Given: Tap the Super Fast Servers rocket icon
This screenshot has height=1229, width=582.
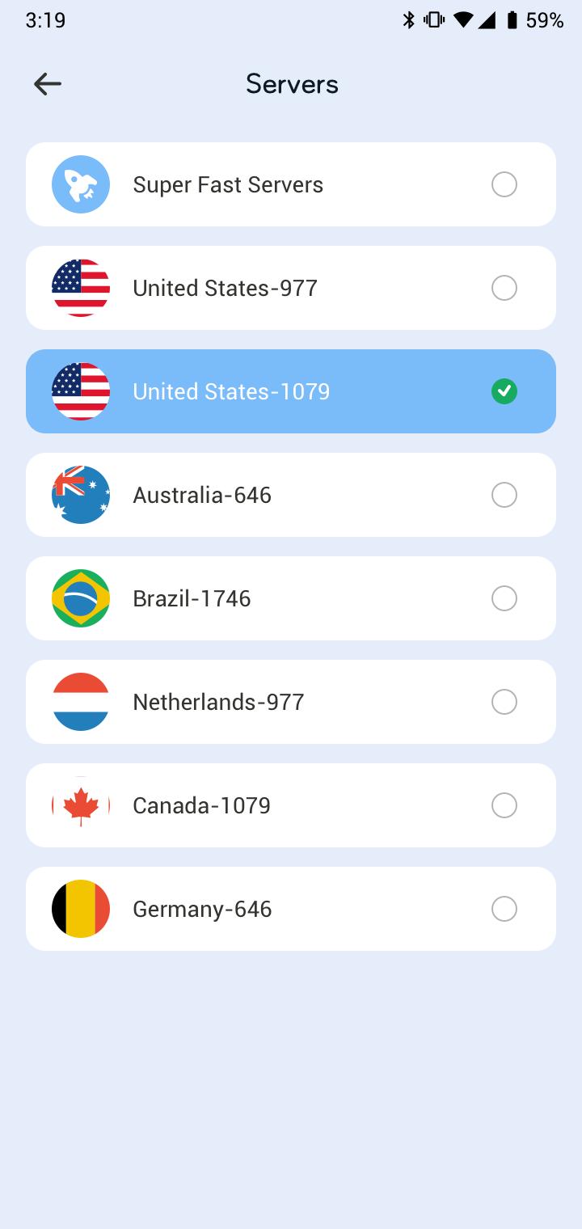Looking at the screenshot, I should click(x=81, y=184).
